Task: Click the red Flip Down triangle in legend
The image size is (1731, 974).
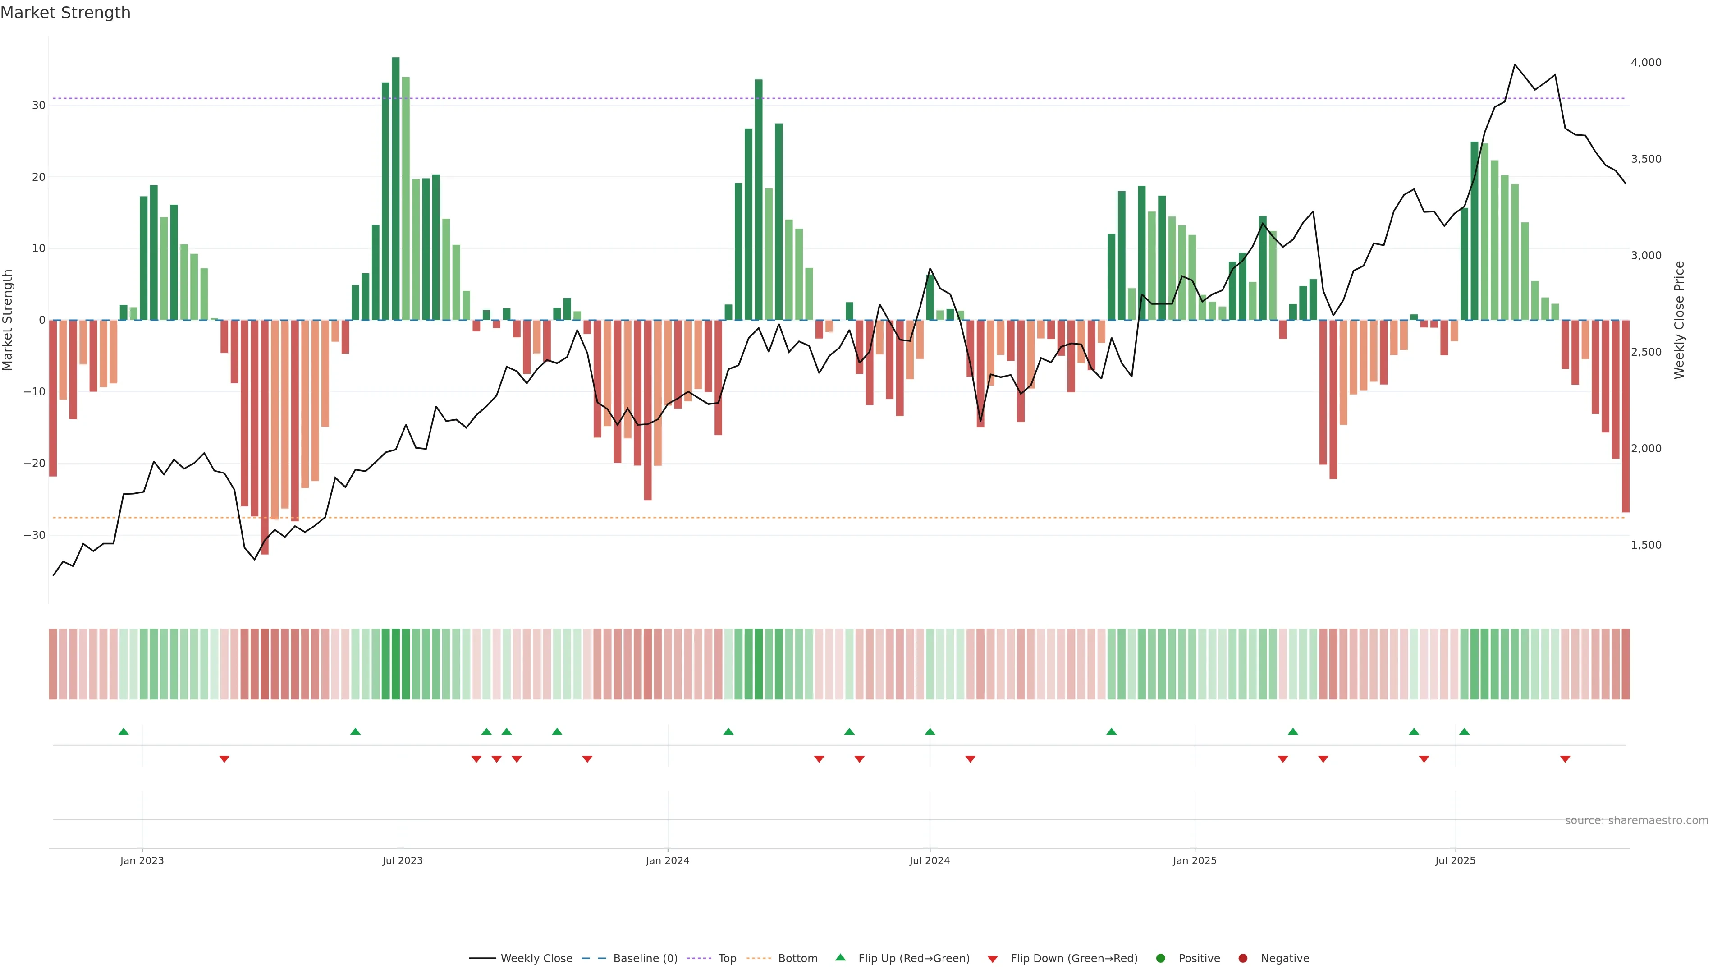Action: click(993, 959)
